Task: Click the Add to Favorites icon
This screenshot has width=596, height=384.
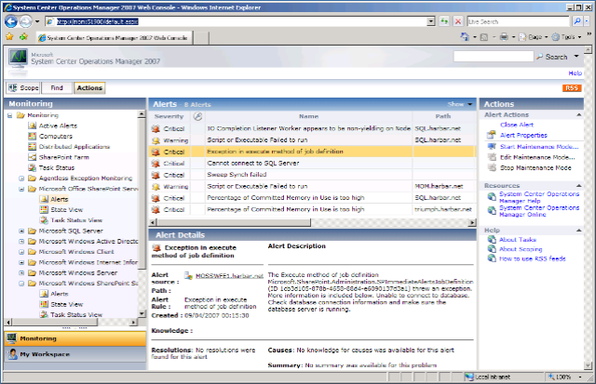Action: pos(24,37)
